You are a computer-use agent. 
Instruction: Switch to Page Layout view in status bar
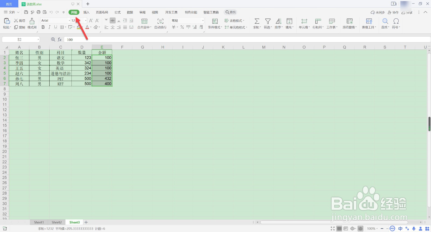point(346,229)
